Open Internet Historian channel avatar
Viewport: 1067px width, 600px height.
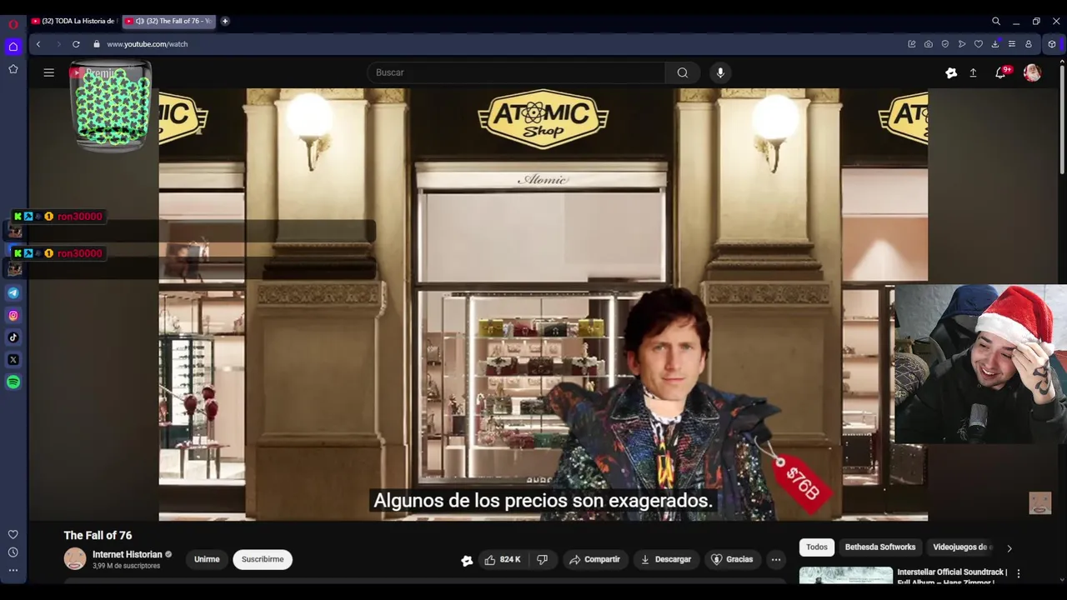75,559
